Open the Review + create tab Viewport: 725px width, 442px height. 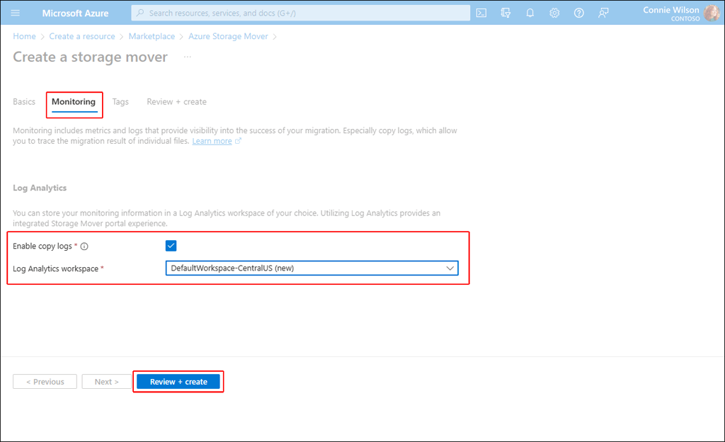176,102
